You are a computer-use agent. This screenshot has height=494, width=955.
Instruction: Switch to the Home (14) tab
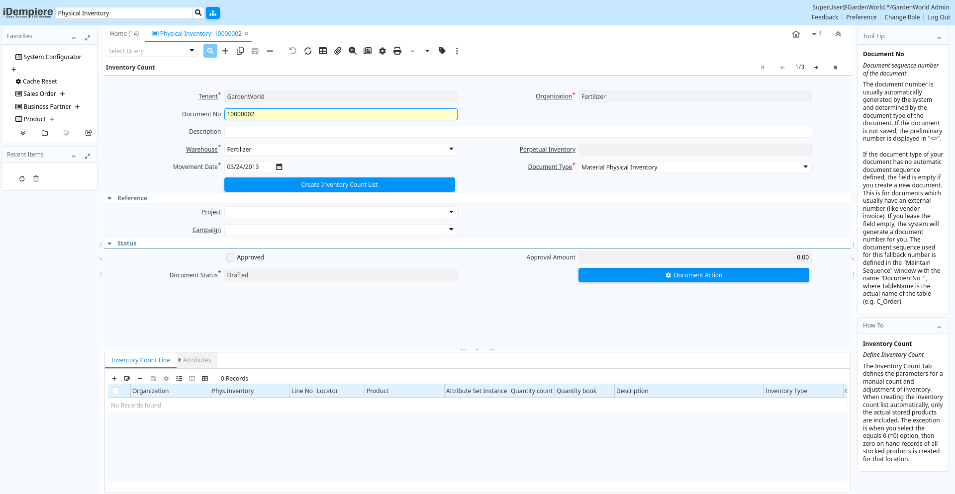pos(124,34)
